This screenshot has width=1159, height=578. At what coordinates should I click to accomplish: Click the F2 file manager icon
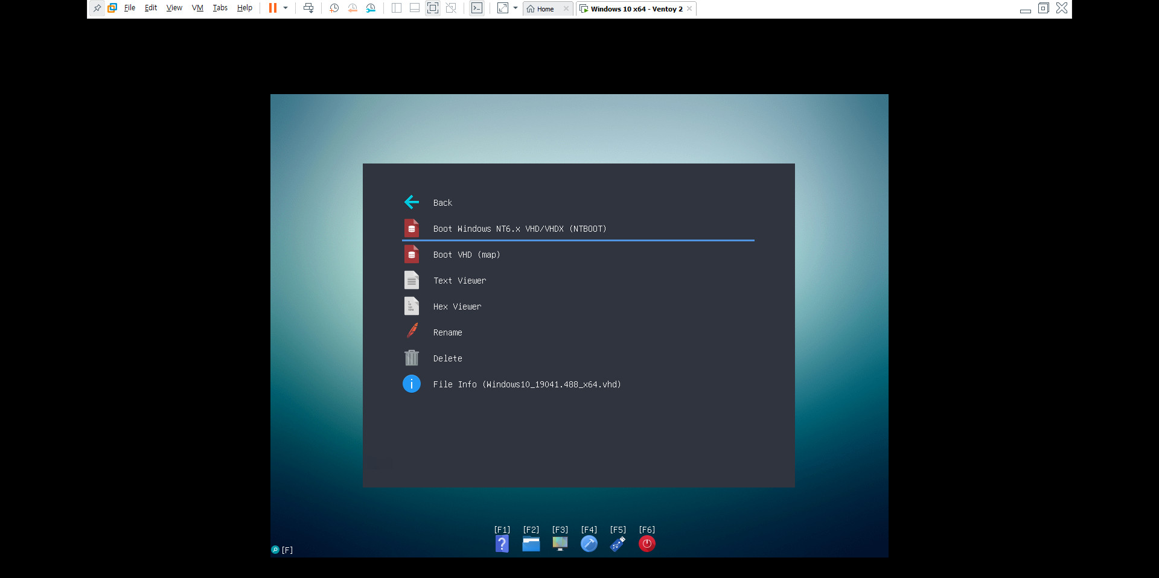[x=531, y=544]
